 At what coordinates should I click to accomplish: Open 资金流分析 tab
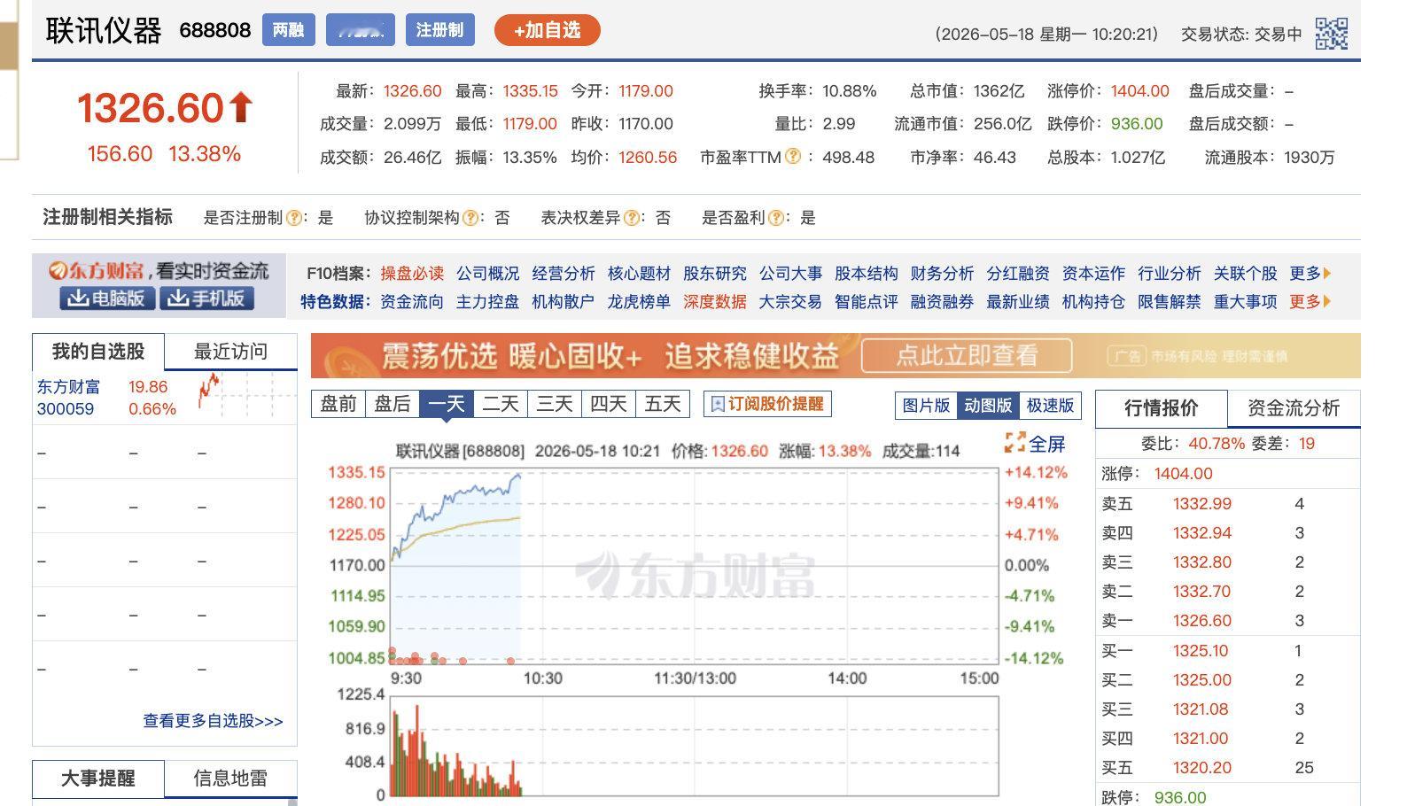click(1294, 407)
